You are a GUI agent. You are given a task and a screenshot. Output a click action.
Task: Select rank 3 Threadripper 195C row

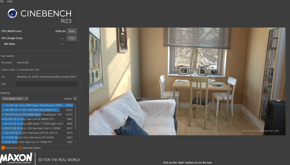[x=37, y=114]
